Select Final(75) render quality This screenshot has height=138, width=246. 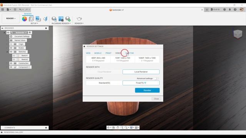click(141, 83)
